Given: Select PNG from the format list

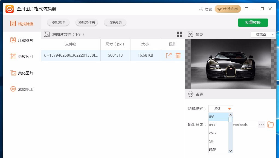Looking at the screenshot, I should 212,133.
